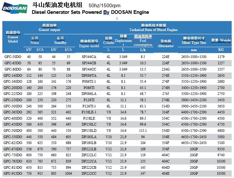The height and width of the screenshot is (178, 234).
Task: Click size value '4400×1700×2390'
Action: (x=194, y=112)
